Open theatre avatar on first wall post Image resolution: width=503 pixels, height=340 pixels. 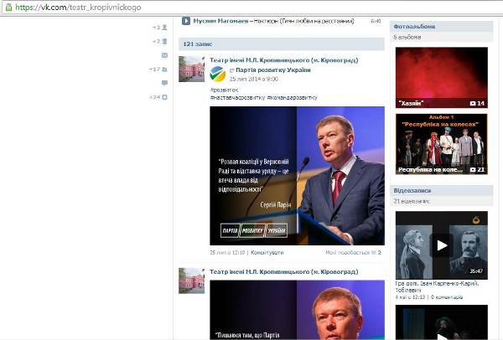(x=191, y=69)
